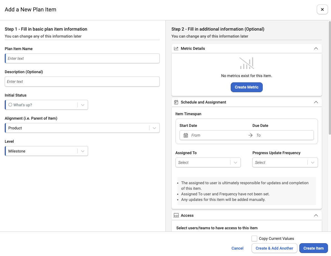
Task: Open the Alignment Product dropdown
Action: (x=82, y=128)
